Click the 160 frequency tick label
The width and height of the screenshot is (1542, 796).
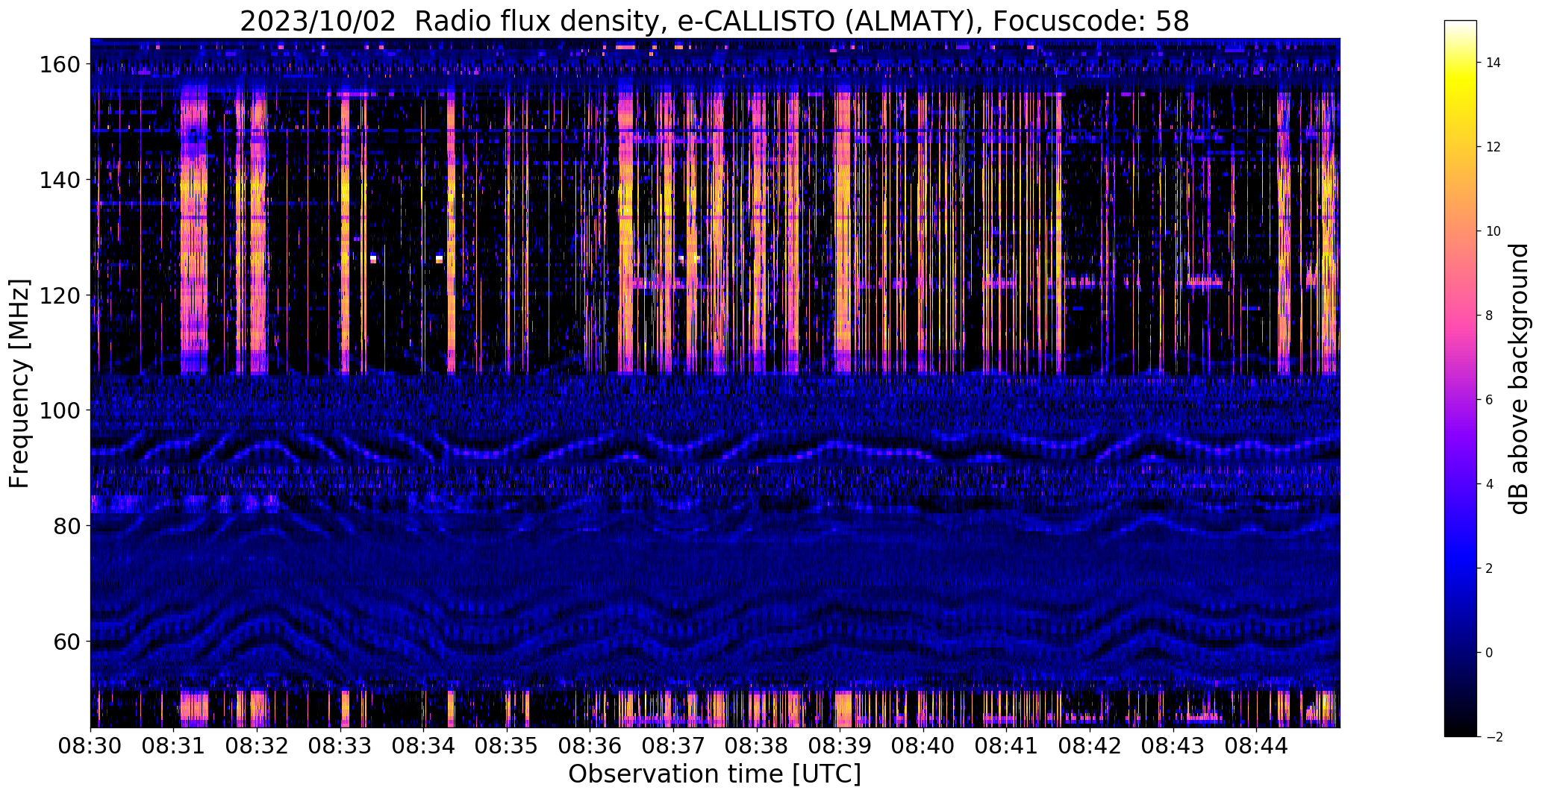59,65
